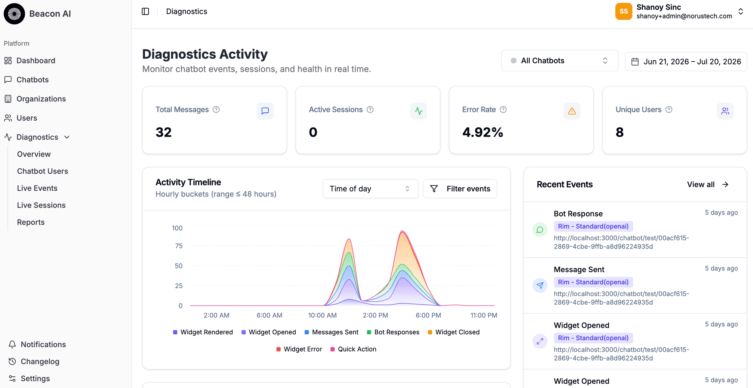The height and width of the screenshot is (388, 753).
Task: Click the Total Messages help icon
Action: (216, 110)
